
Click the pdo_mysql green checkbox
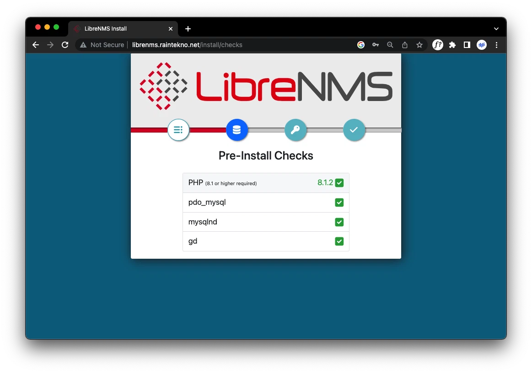(339, 202)
